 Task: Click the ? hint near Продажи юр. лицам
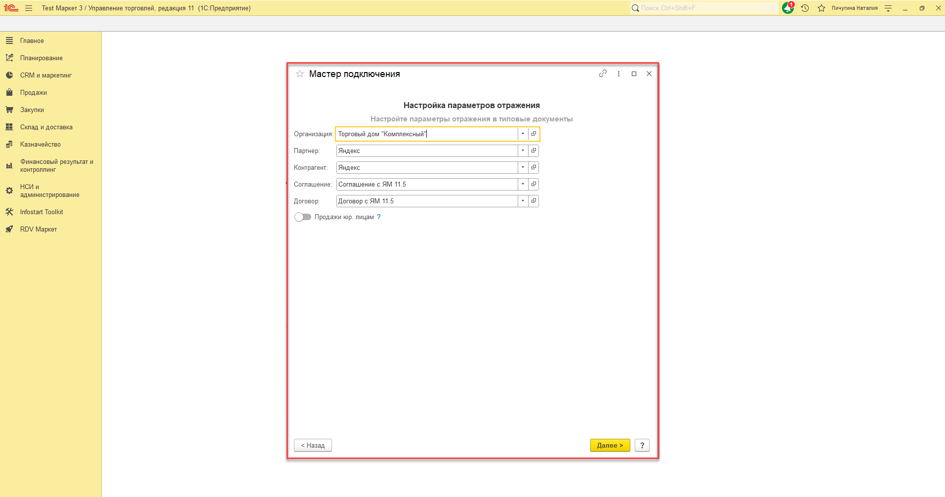[379, 217]
